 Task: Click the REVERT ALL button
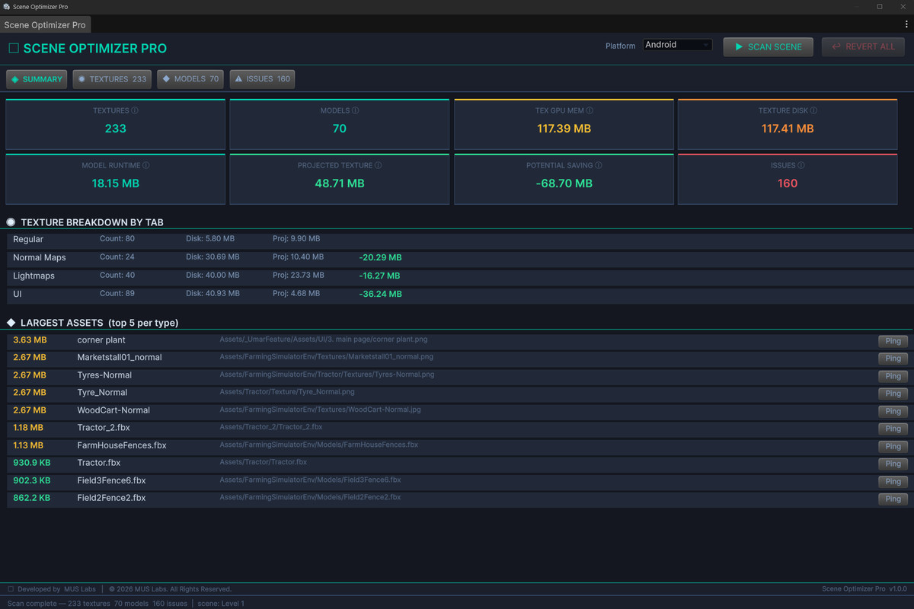point(863,46)
